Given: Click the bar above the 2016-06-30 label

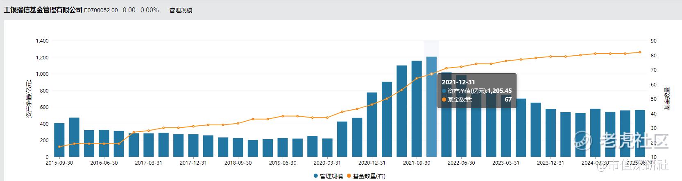Looking at the screenshot, I should pyautogui.click(x=104, y=143).
